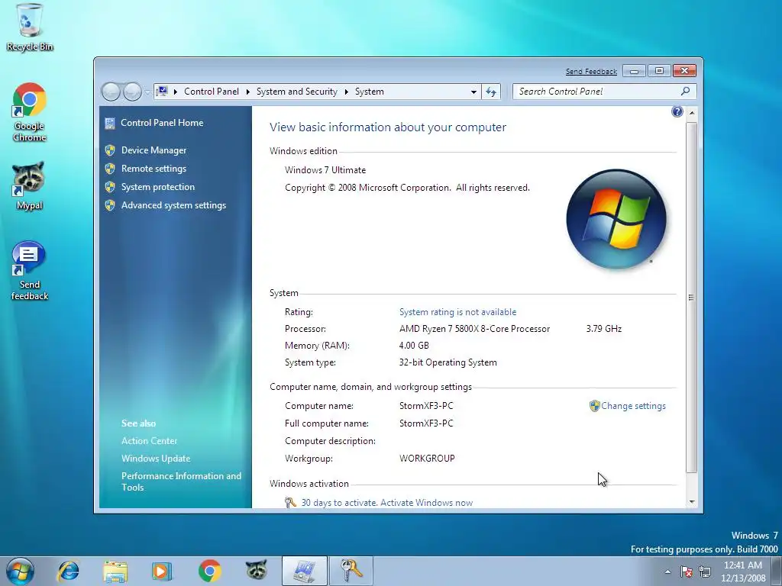Screen dimensions: 782x586
Task: Open Windows Explorer folder icon in taskbar
Action: point(115,571)
